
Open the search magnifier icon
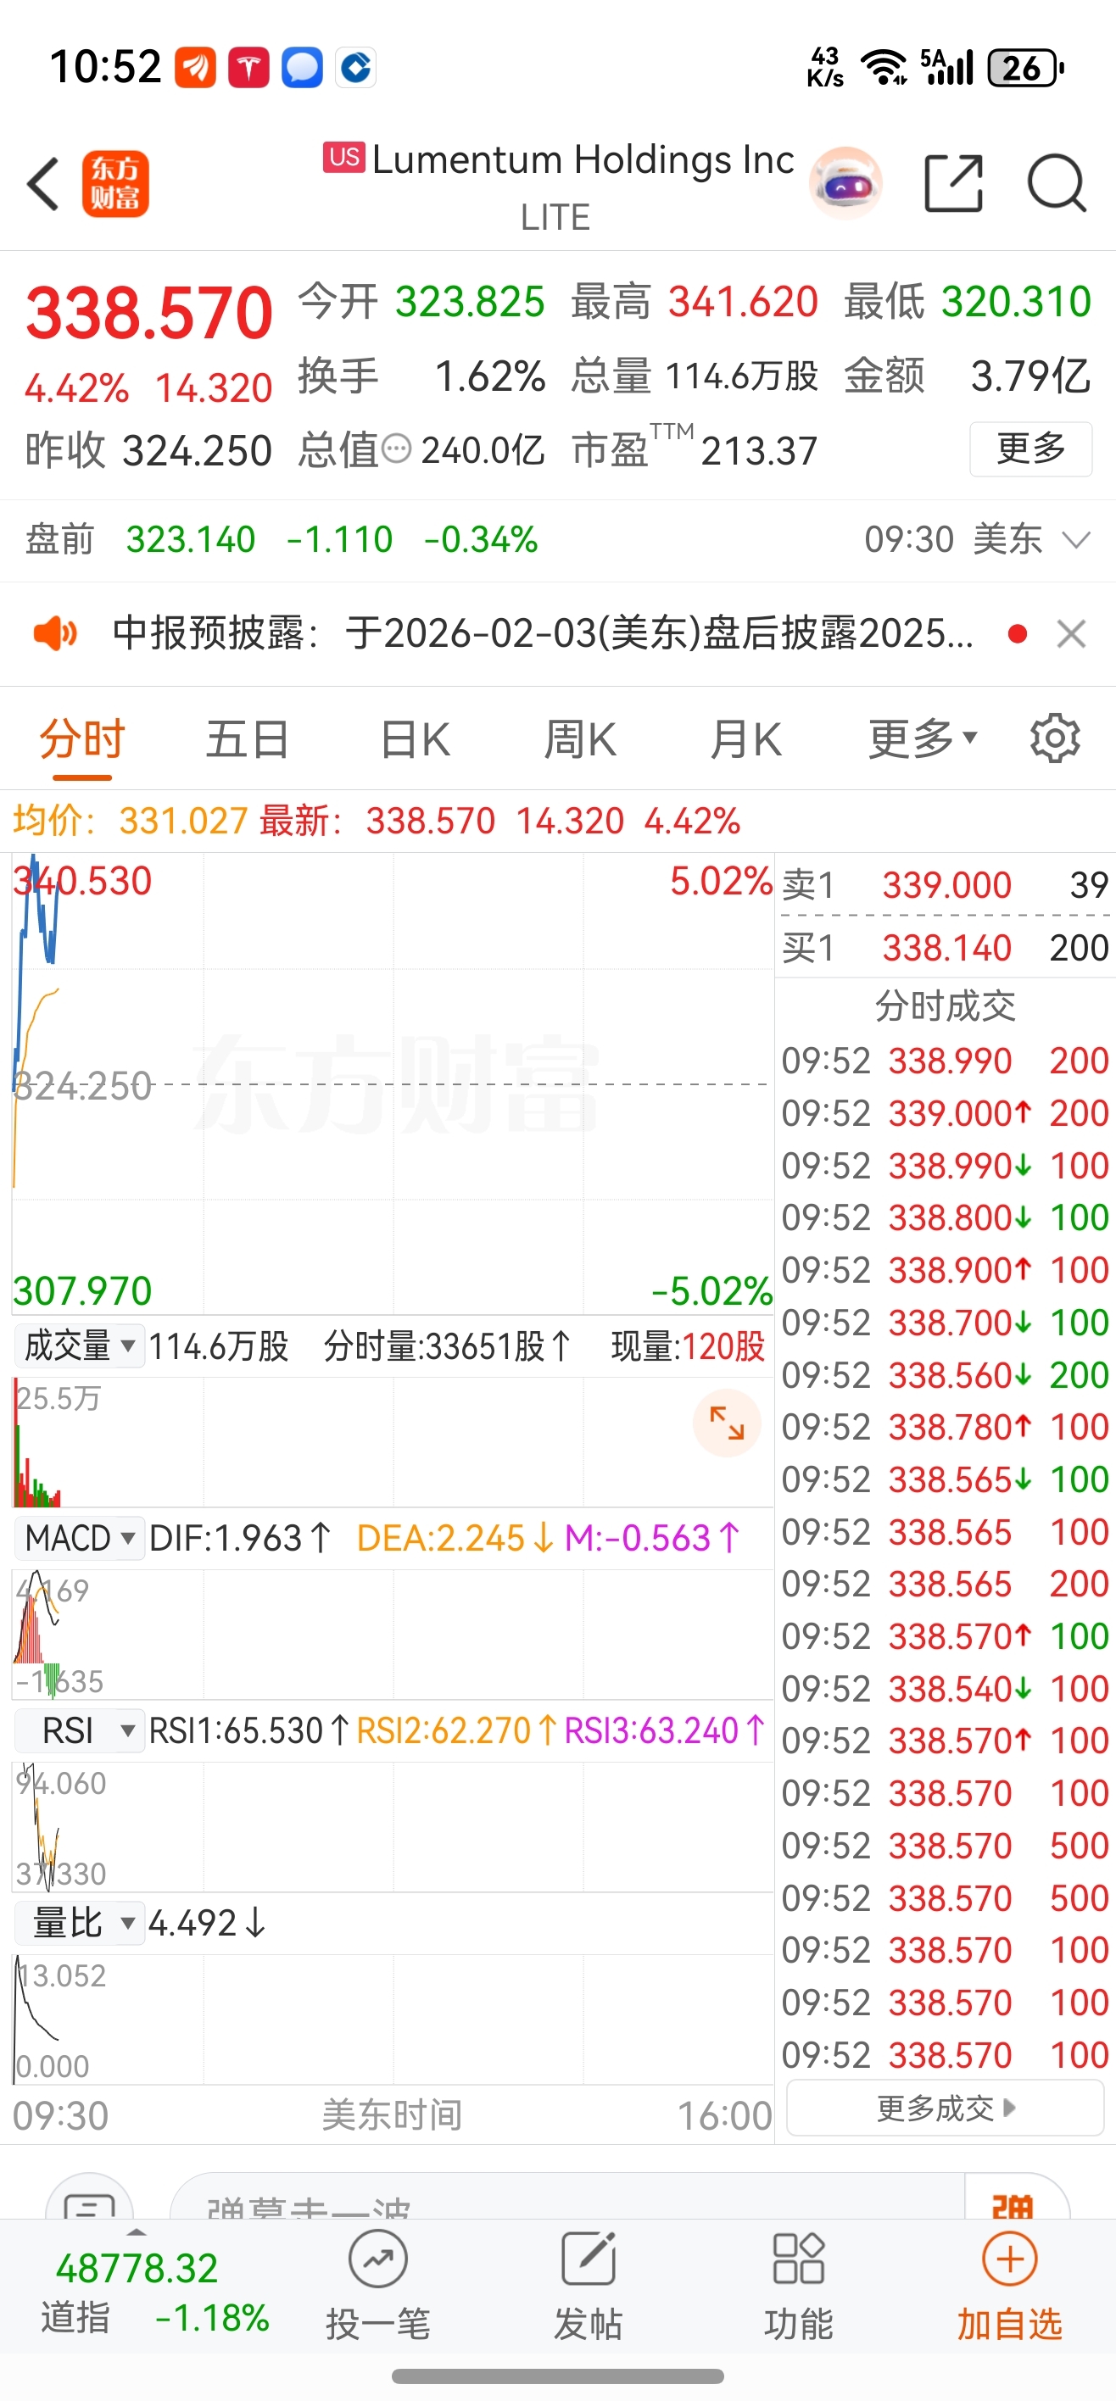tap(1057, 184)
